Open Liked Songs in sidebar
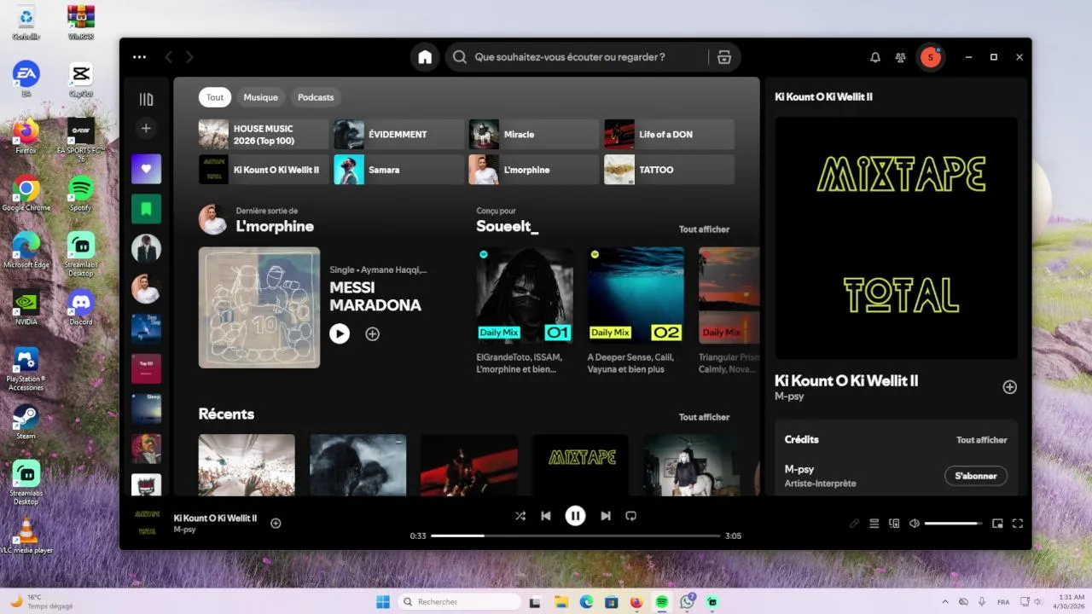Screen dimensions: 1092x614 pyautogui.click(x=146, y=169)
